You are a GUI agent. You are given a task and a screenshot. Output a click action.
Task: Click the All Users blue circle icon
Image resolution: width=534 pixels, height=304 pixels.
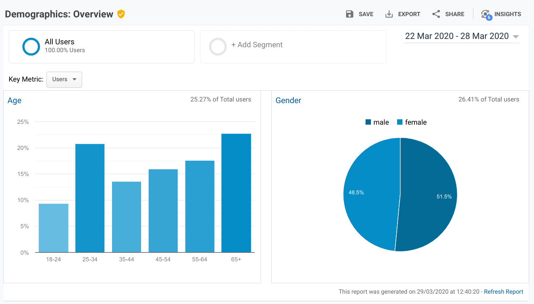click(31, 46)
